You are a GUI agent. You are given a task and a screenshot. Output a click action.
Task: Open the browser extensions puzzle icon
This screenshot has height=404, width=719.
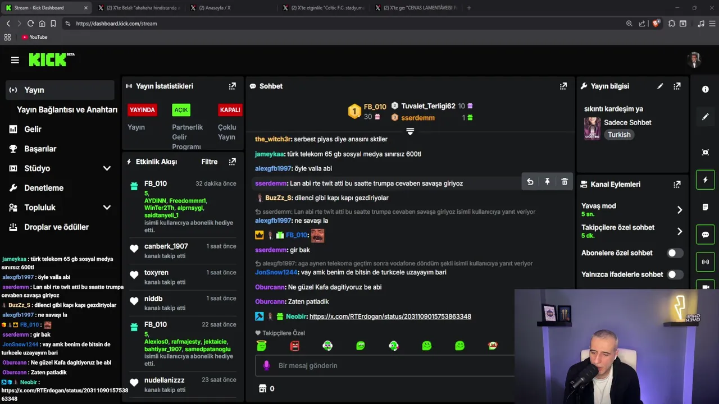click(671, 24)
